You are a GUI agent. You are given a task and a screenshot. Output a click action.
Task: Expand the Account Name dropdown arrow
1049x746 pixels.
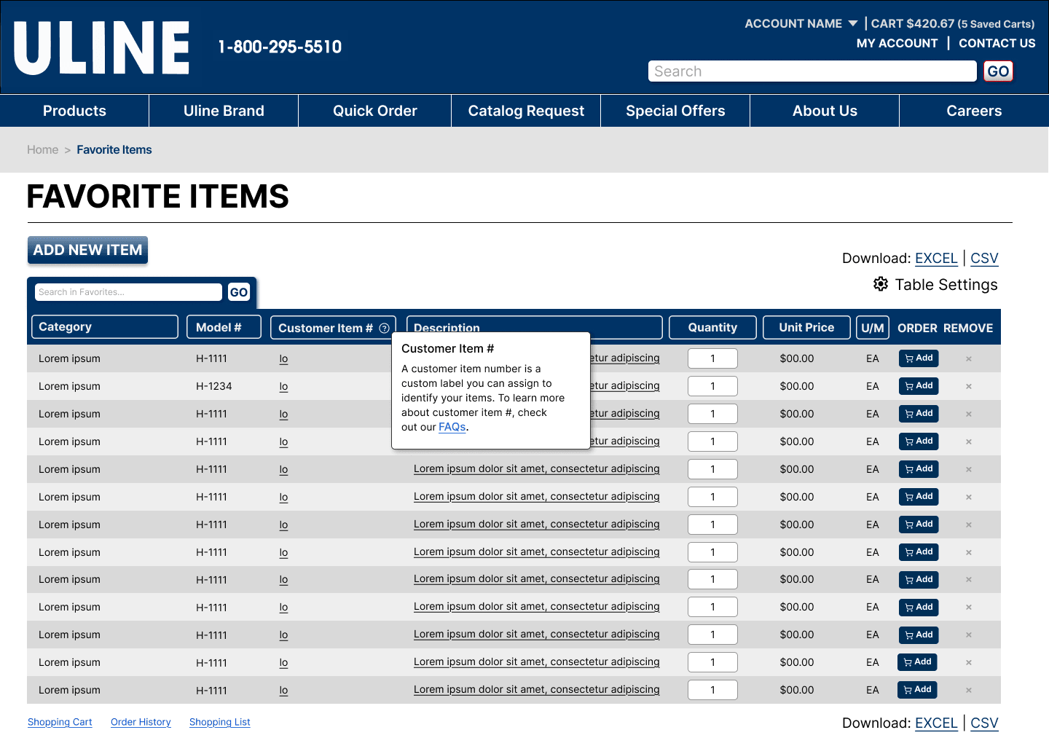853,24
